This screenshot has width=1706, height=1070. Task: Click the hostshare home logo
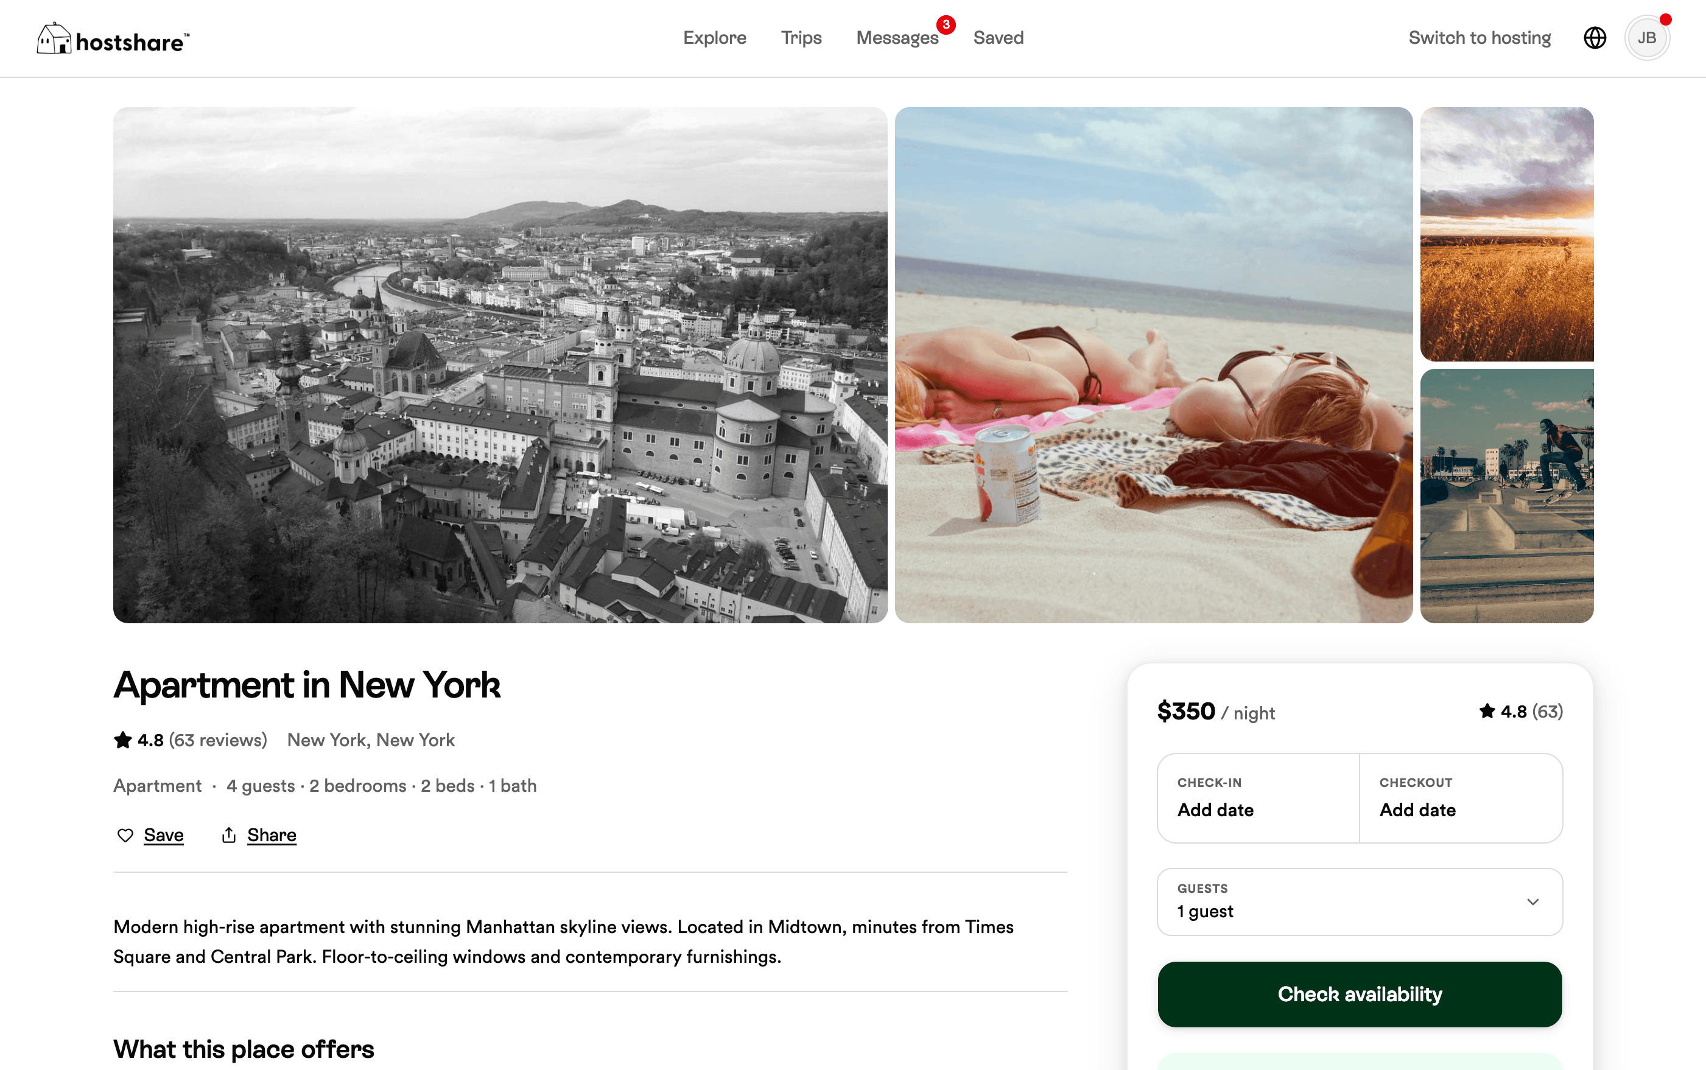pyautogui.click(x=112, y=38)
